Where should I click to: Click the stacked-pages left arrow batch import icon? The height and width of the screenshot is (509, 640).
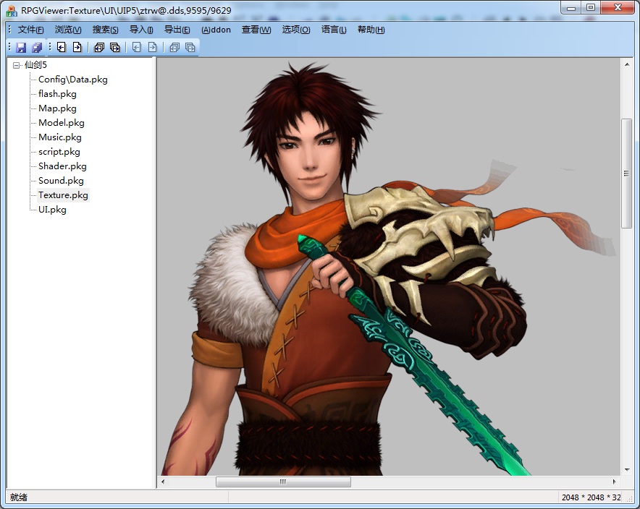point(99,47)
